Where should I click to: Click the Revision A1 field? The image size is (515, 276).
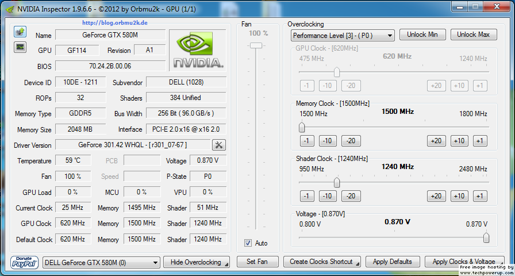tap(150, 50)
